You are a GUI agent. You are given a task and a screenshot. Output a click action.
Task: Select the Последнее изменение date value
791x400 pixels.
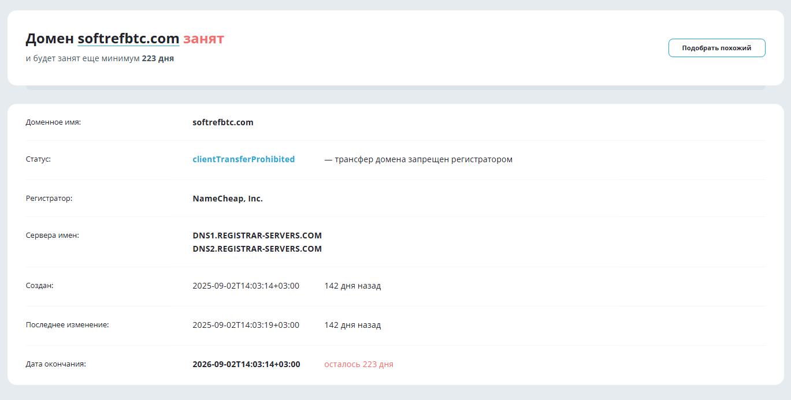[246, 325]
